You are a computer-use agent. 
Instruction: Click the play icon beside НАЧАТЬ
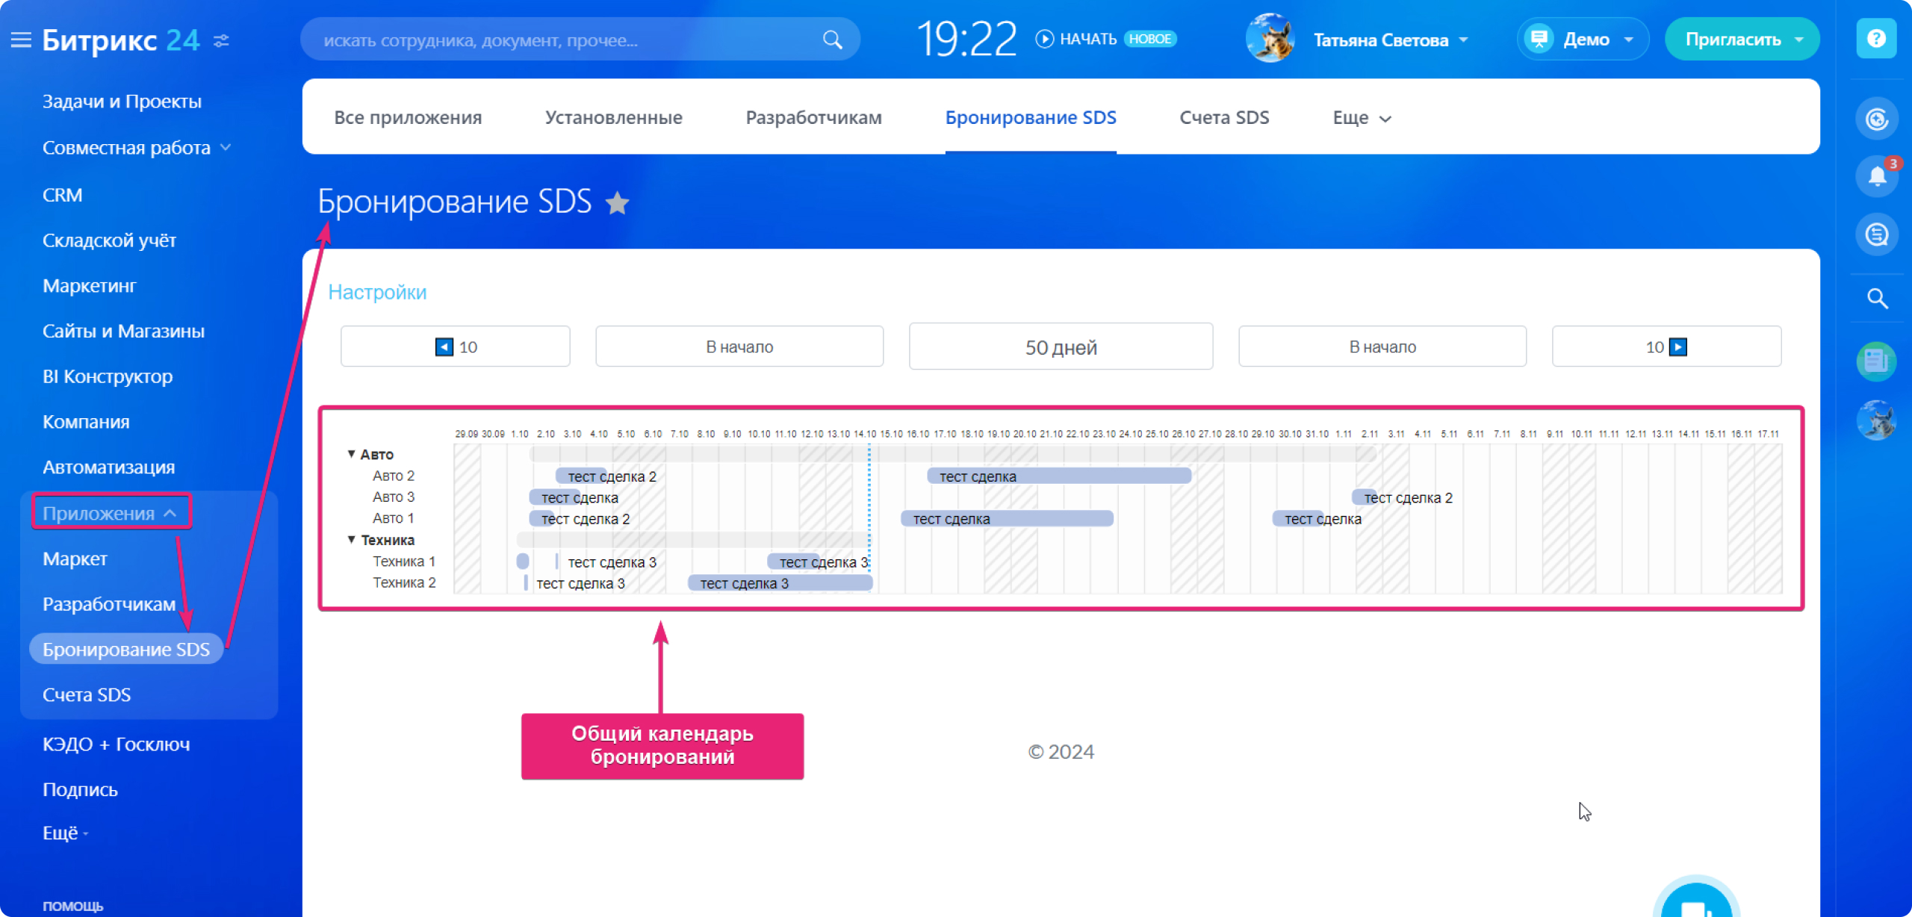coord(1044,39)
